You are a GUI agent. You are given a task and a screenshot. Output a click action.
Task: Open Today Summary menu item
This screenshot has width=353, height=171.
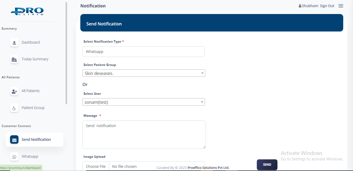[x=35, y=59]
